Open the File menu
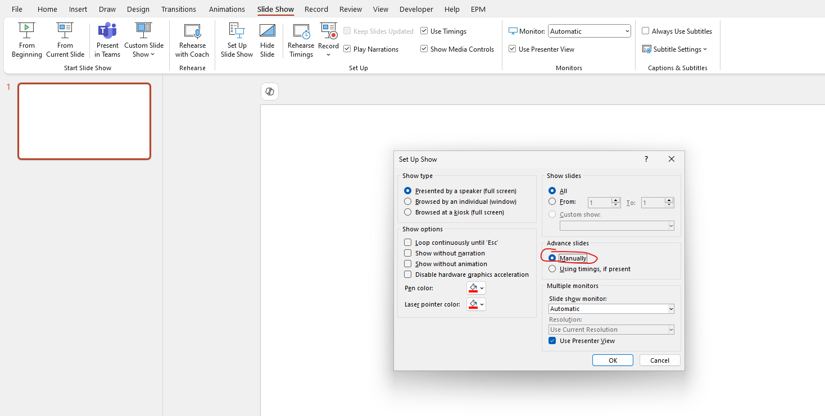This screenshot has height=416, width=825. pos(17,10)
